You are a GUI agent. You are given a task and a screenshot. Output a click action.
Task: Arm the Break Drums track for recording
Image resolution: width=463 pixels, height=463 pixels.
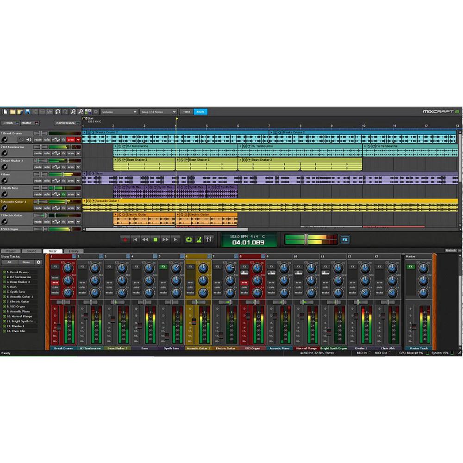point(71,139)
